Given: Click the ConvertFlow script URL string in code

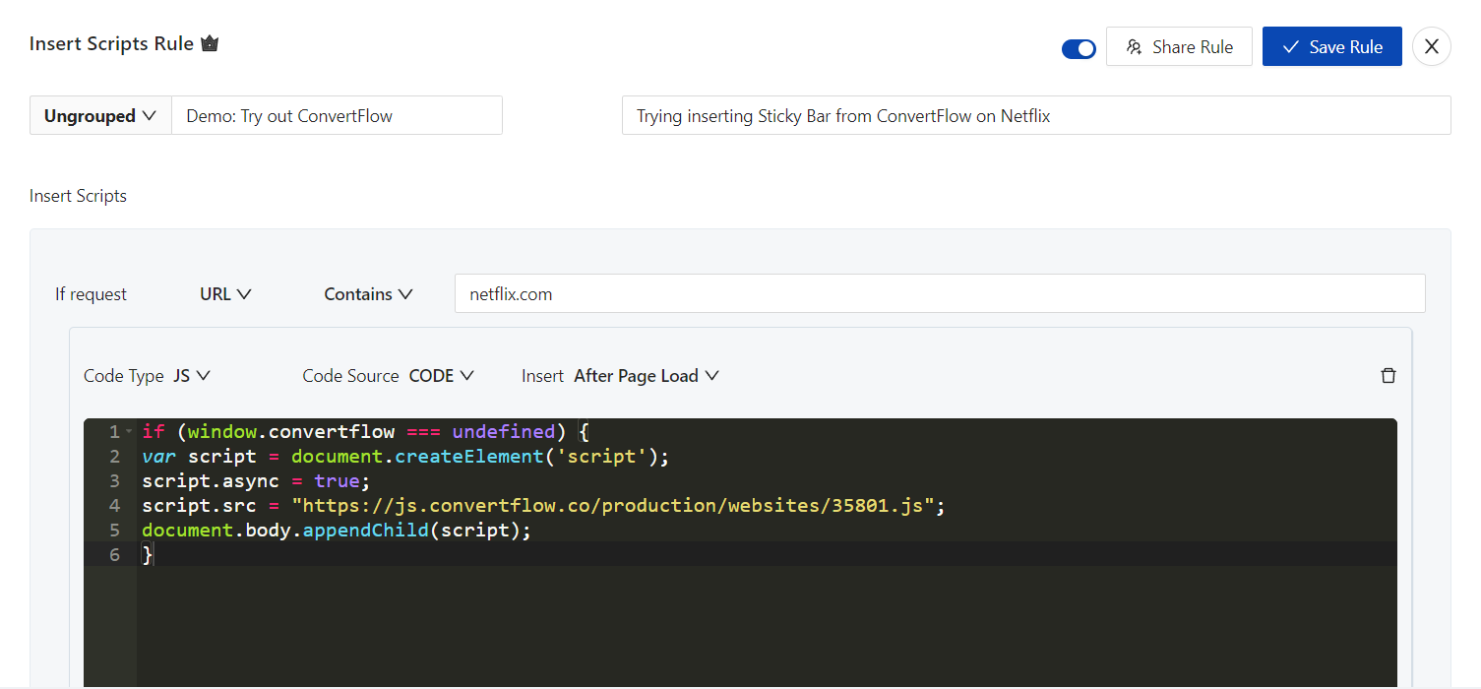Looking at the screenshot, I should pos(613,506).
